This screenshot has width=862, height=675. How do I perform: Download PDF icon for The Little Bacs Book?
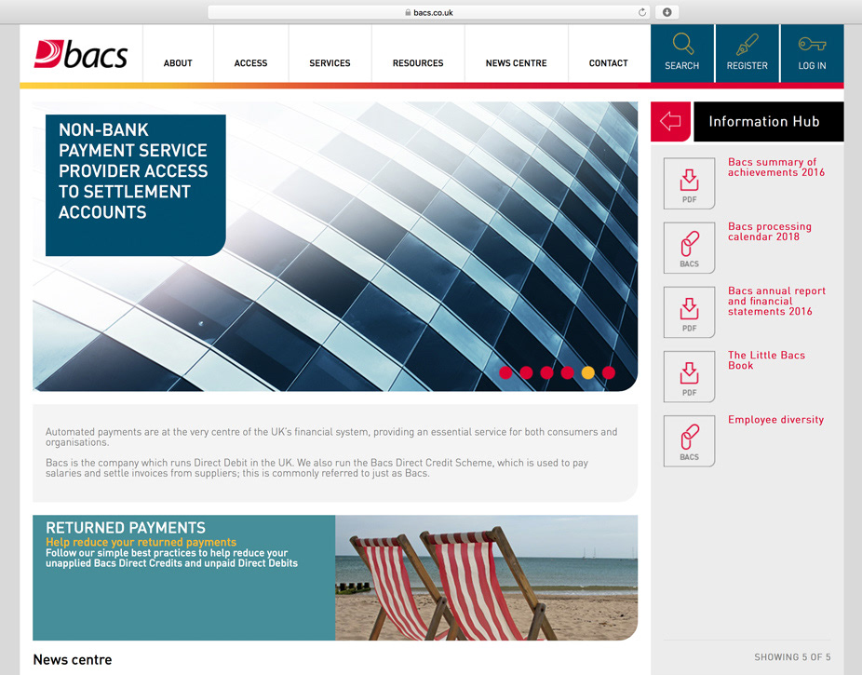(690, 376)
